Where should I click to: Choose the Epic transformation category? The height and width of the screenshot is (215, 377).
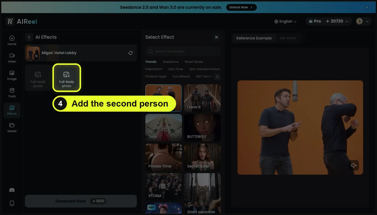(205, 69)
